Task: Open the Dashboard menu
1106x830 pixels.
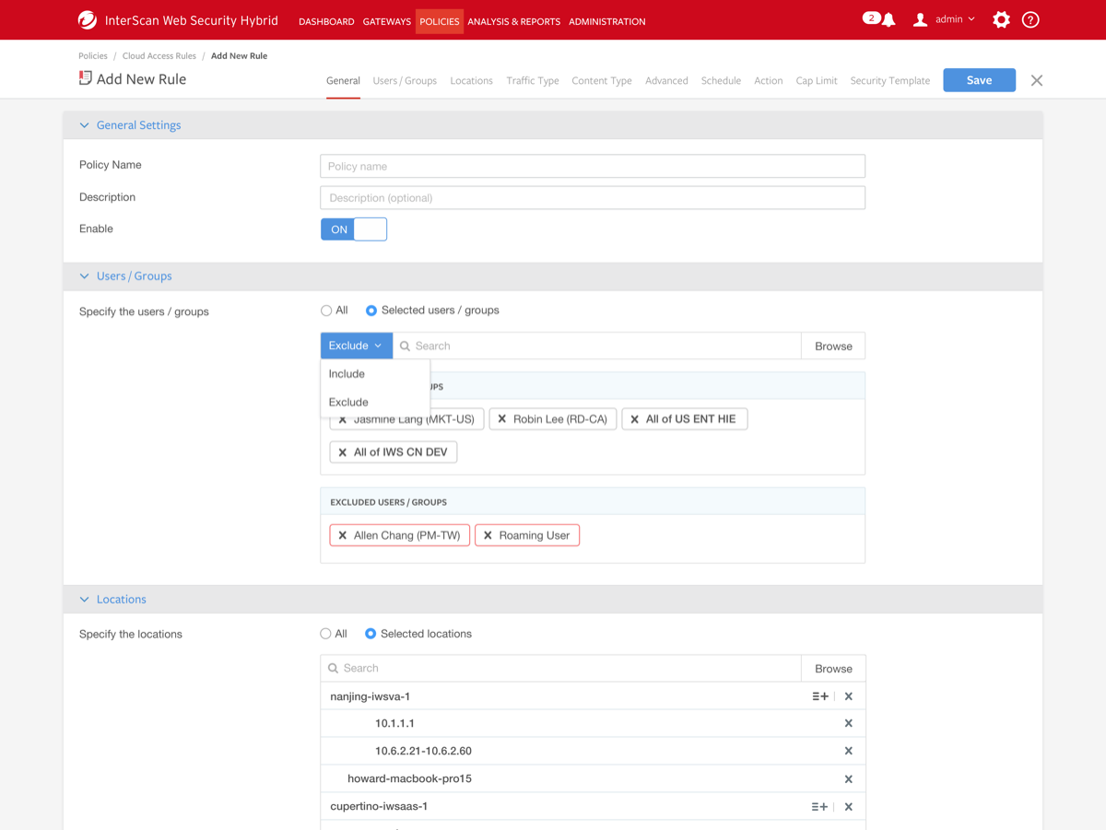Action: (326, 21)
